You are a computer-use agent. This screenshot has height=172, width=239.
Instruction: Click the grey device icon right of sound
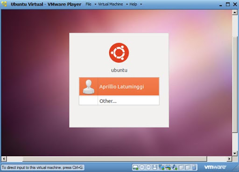coord(181,167)
